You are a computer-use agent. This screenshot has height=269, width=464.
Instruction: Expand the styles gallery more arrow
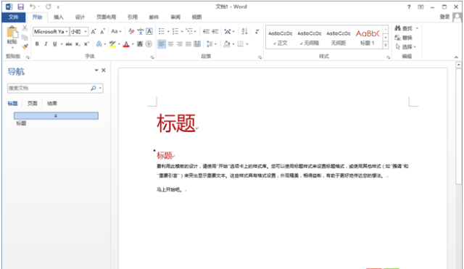(x=386, y=45)
